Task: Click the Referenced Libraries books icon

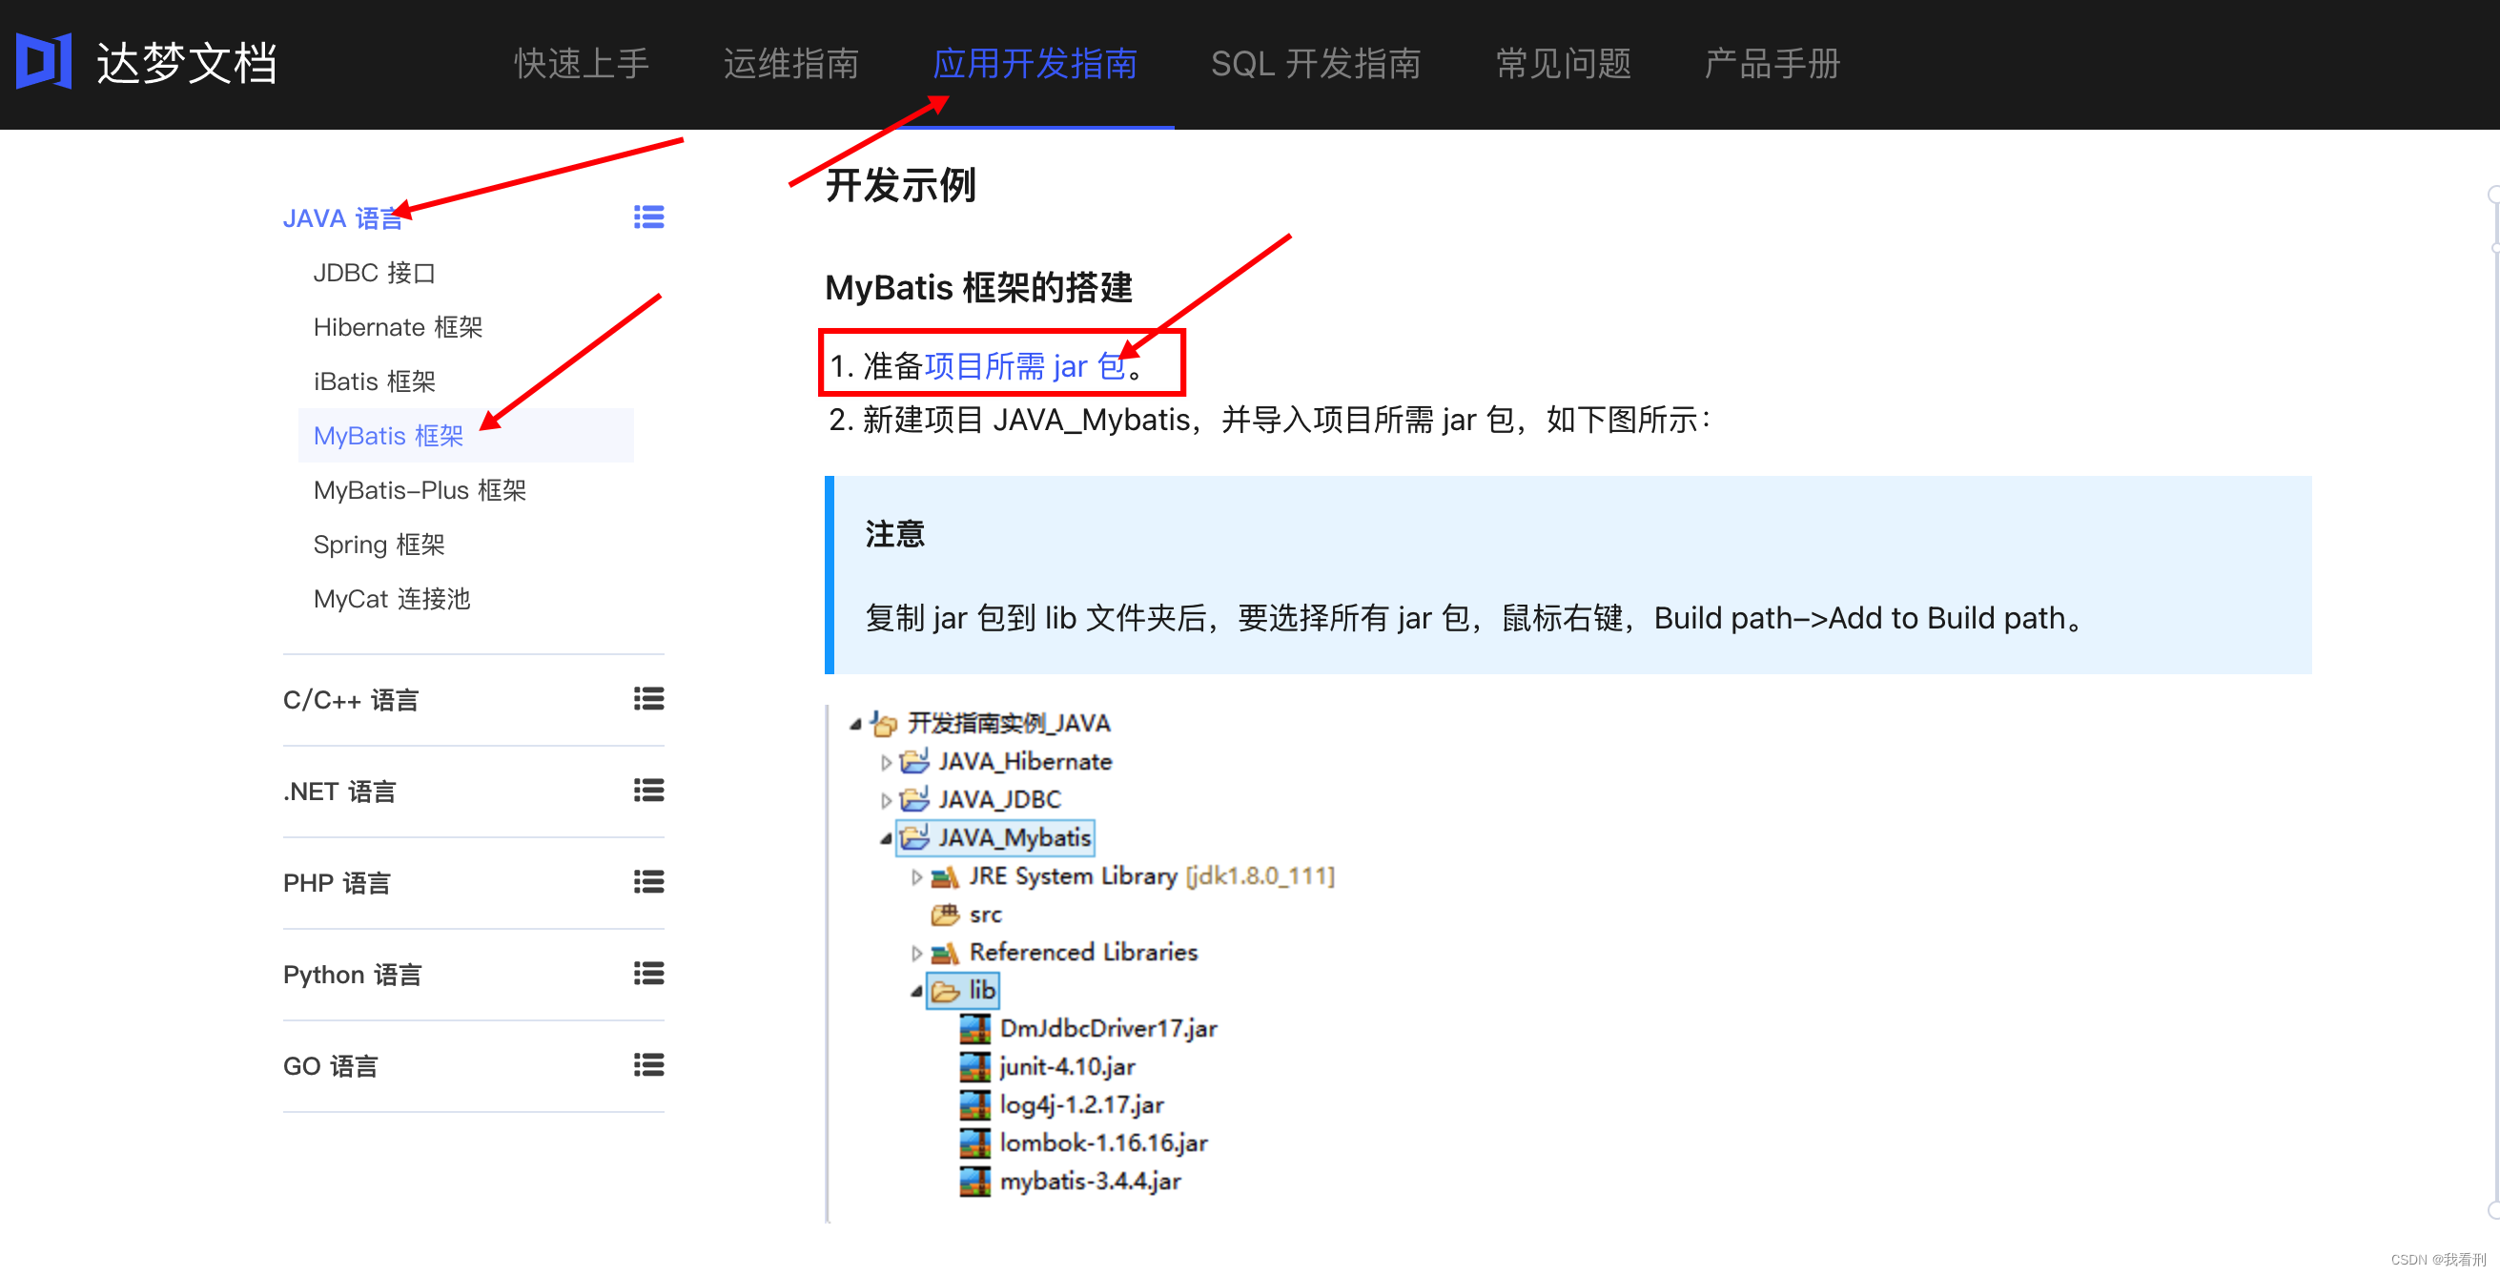Action: click(x=944, y=953)
